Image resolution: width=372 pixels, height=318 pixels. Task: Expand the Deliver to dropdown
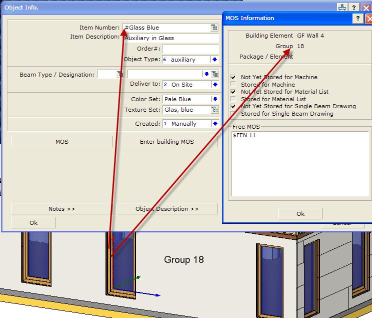coord(214,85)
